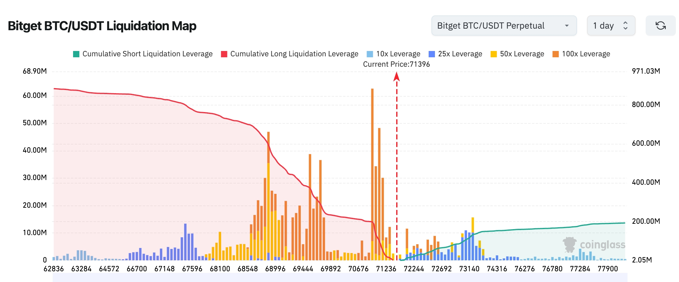Viewport: 679px width, 282px height.
Task: Click the red Cumulative Long legend square
Action: 224,54
